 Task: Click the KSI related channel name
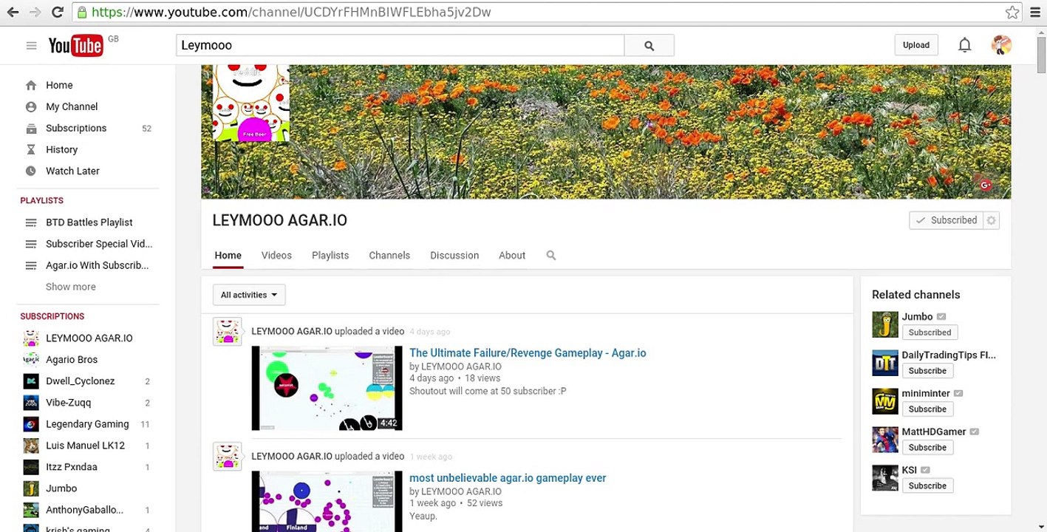pyautogui.click(x=909, y=470)
